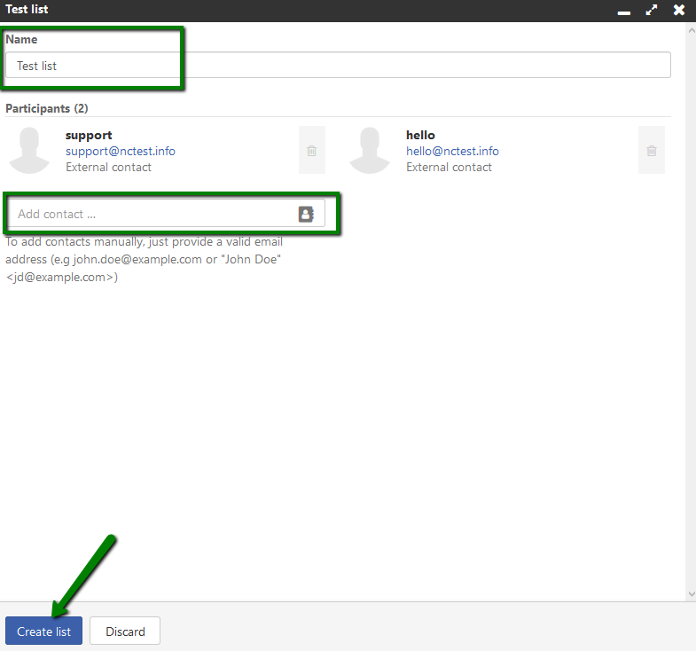696x651 pixels.
Task: Click the Discard button
Action: coord(125,631)
